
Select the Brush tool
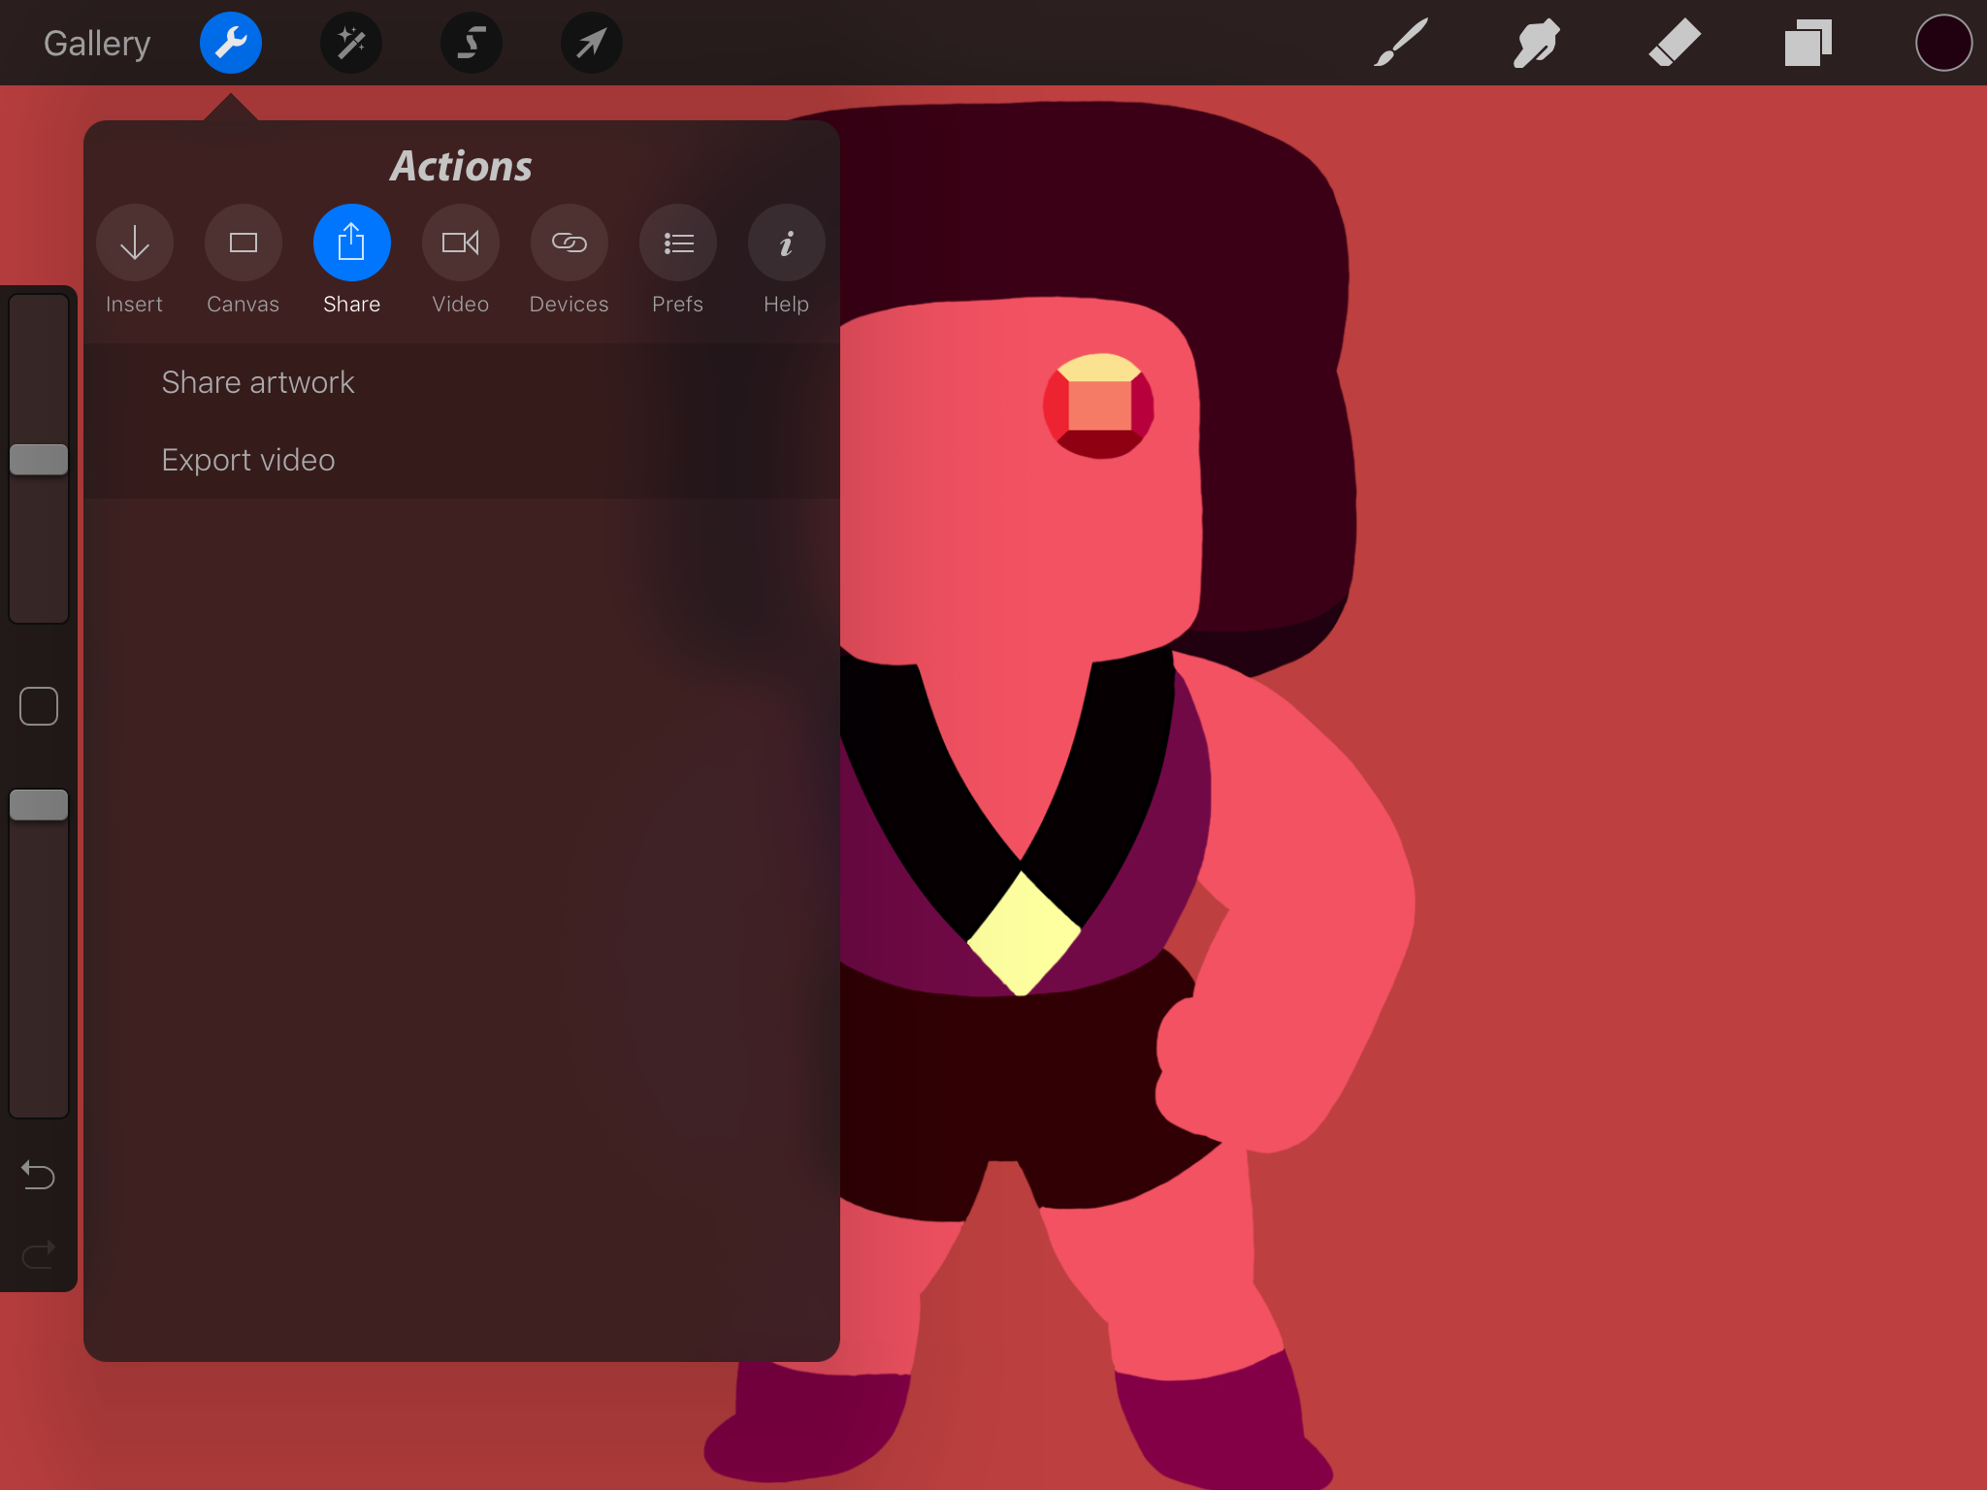point(1401,44)
